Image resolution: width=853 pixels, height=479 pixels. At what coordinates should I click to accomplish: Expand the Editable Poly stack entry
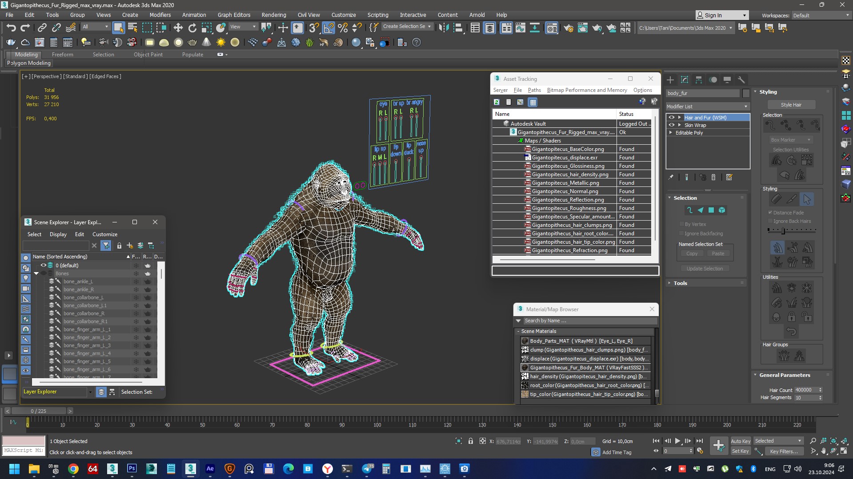tap(671, 132)
